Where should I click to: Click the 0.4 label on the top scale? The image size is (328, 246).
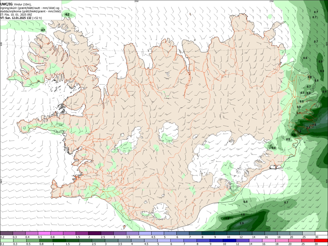pos(27,237)
